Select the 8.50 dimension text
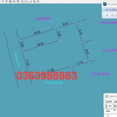 point(65,24)
